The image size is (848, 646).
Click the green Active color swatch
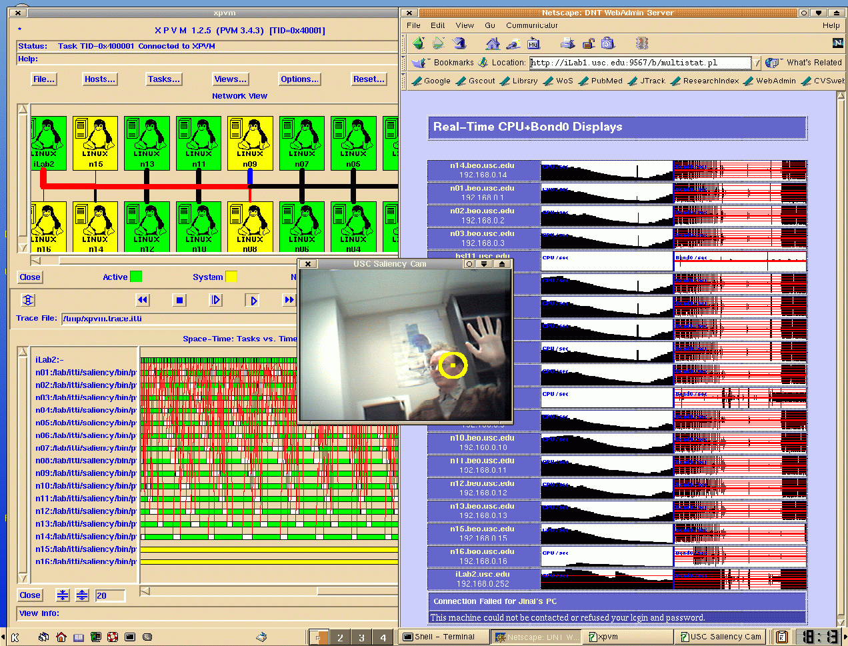(x=136, y=277)
